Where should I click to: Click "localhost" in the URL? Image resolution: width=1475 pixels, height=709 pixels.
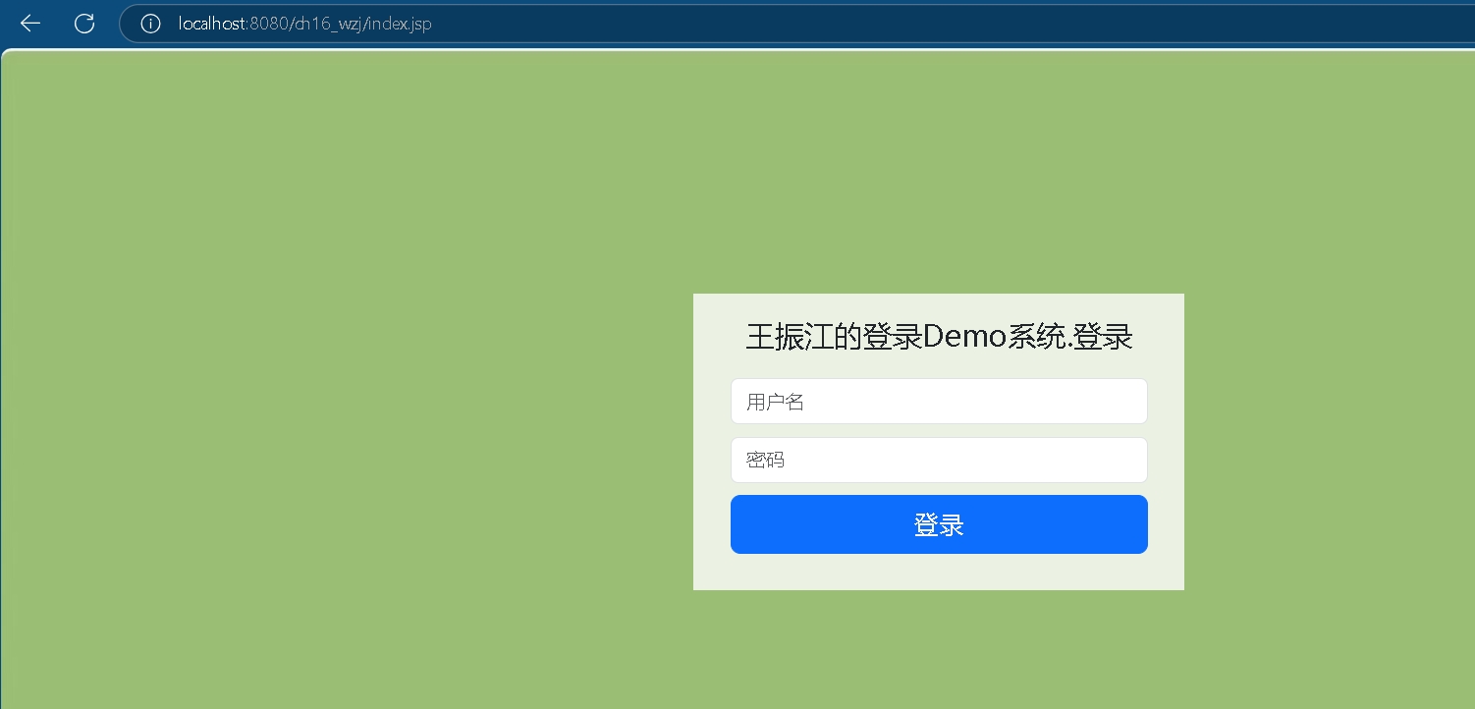212,24
